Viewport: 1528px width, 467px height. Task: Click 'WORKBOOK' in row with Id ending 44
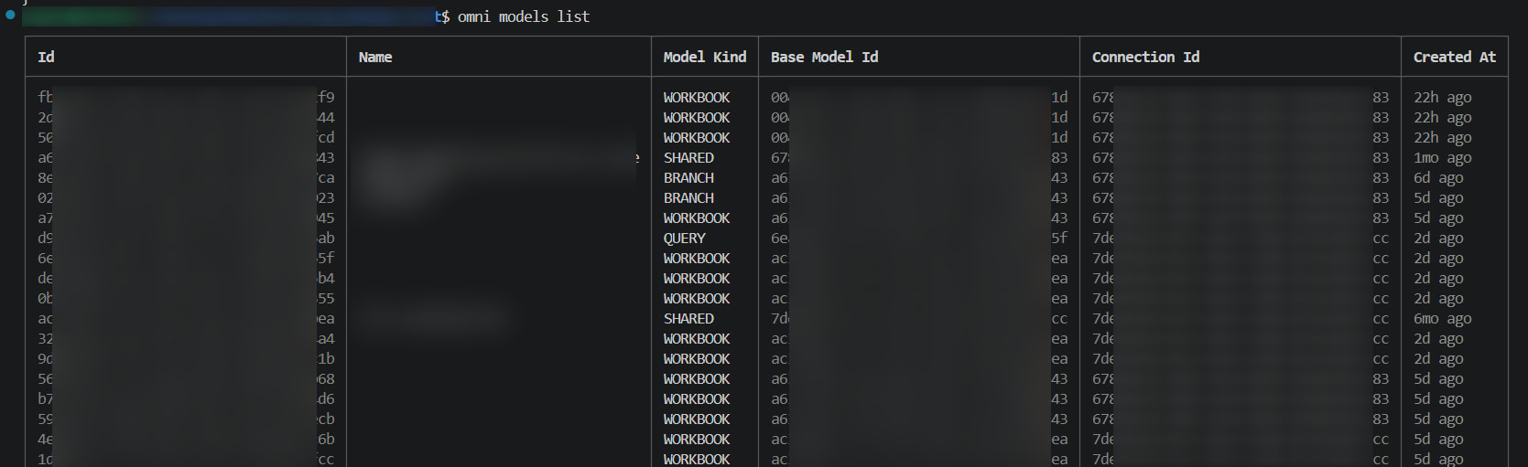[x=697, y=117]
